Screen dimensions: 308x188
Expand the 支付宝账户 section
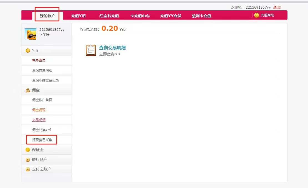pos(46,169)
